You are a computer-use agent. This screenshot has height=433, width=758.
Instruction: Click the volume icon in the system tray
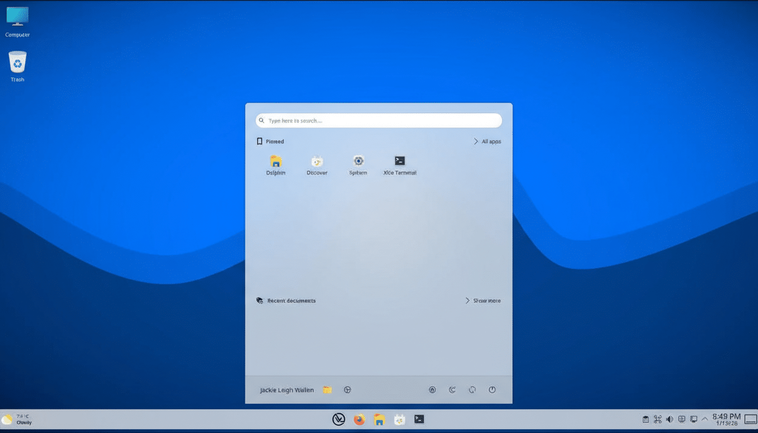pyautogui.click(x=669, y=419)
